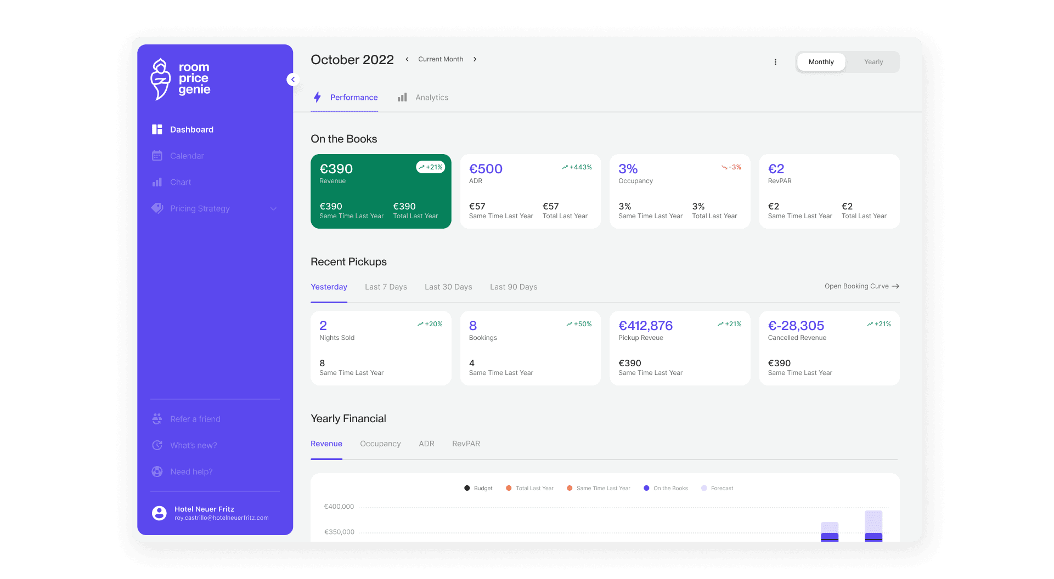
Task: Click the Hotel Neuer Fritz avatar icon
Action: (159, 513)
